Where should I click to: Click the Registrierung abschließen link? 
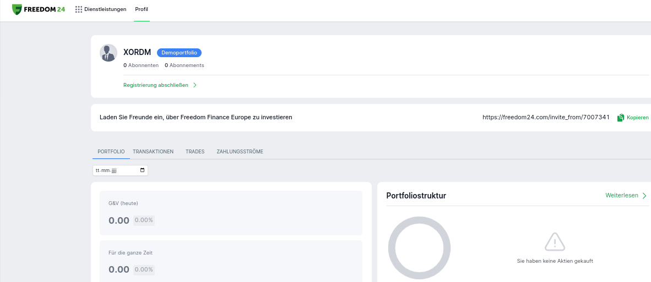(156, 85)
